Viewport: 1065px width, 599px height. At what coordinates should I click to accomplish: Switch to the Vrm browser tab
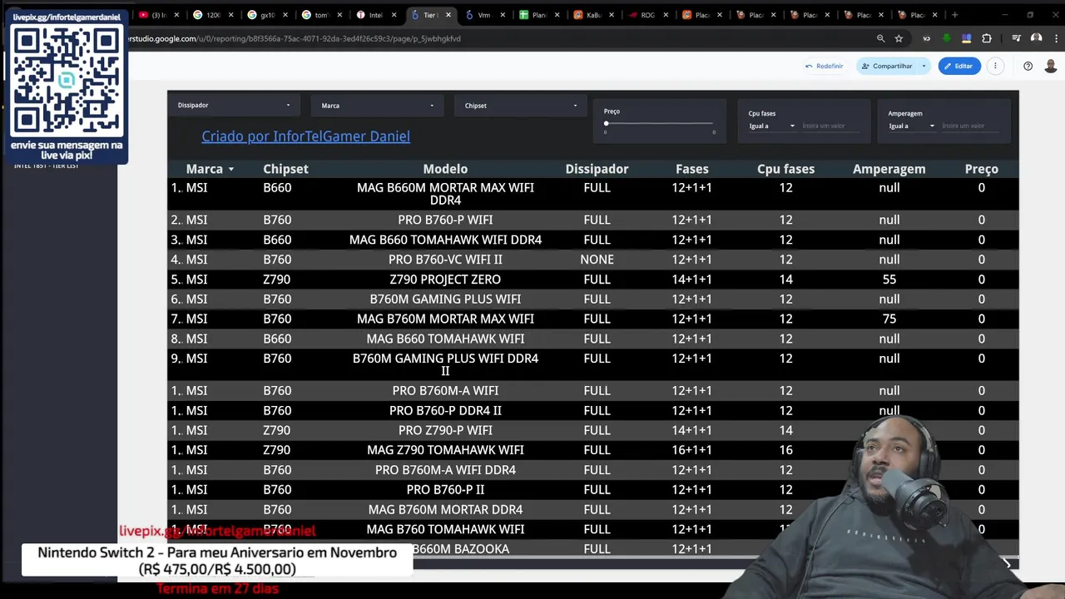[483, 14]
